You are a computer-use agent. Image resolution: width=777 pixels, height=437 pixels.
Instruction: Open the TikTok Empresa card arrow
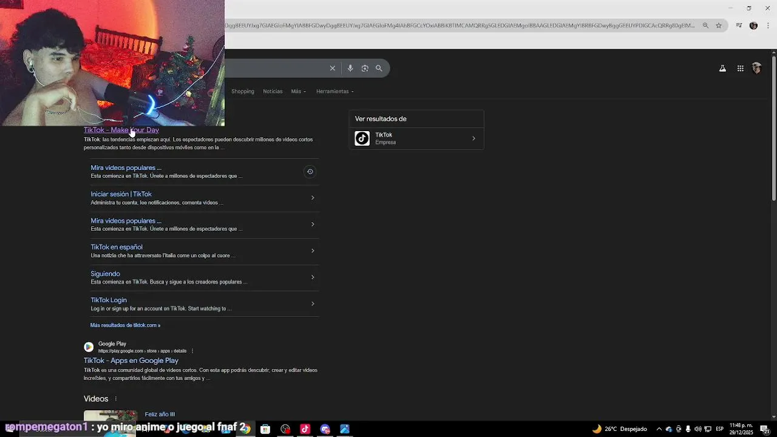[474, 138]
